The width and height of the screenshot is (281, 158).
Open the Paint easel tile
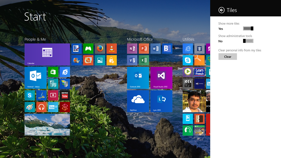pos(77,49)
